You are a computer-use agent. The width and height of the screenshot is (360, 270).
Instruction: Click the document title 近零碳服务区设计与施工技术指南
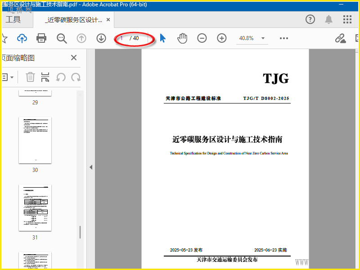click(x=227, y=139)
